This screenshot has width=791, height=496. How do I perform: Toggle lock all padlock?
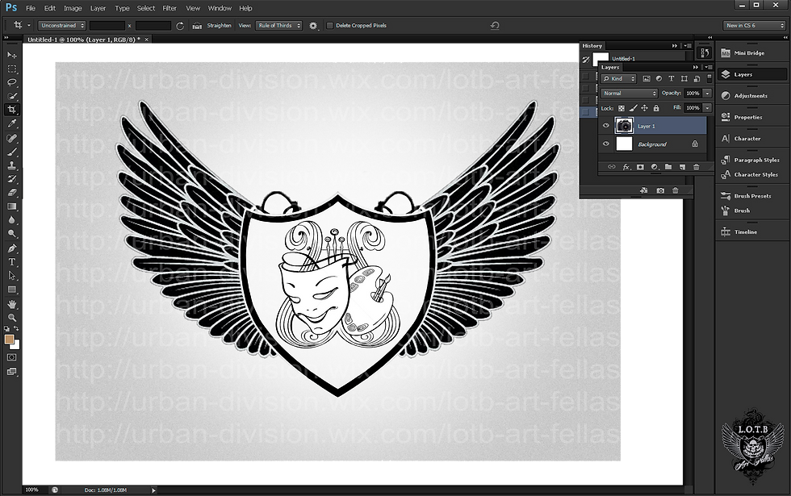pos(656,108)
